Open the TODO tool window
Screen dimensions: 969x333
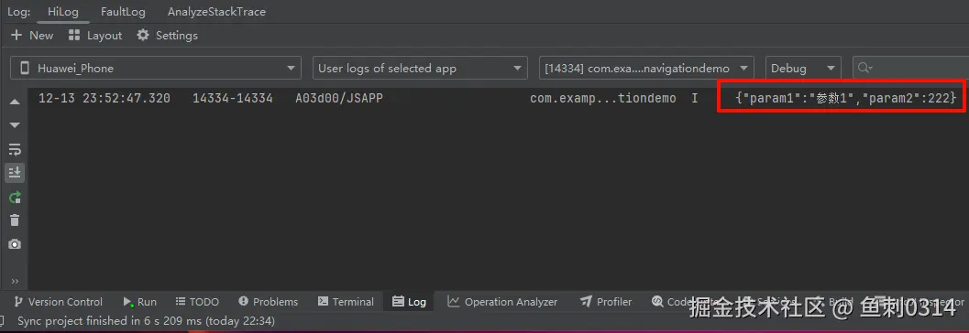click(x=197, y=302)
